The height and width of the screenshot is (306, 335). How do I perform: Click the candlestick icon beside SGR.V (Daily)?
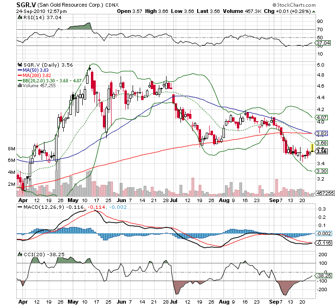(20, 65)
